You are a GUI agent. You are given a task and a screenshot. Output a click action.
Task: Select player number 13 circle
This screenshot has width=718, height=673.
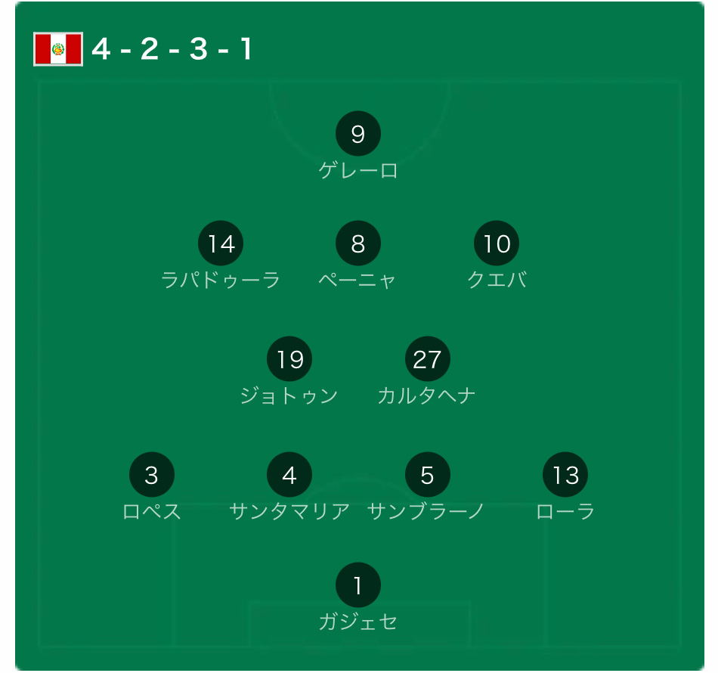point(565,475)
